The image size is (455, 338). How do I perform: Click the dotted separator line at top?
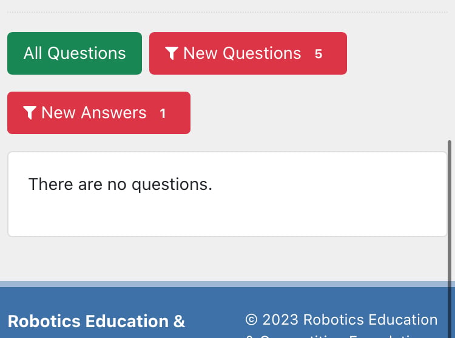pos(227,12)
